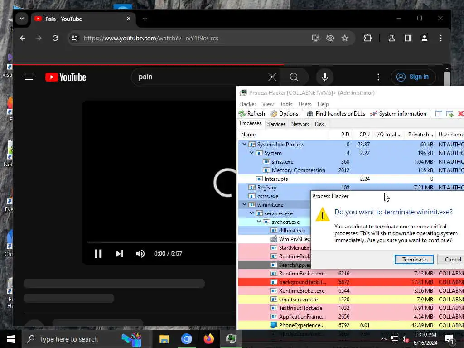The width and height of the screenshot is (464, 348).
Task: Click the Process Hacker window icon toolbar button
Action: (439, 114)
